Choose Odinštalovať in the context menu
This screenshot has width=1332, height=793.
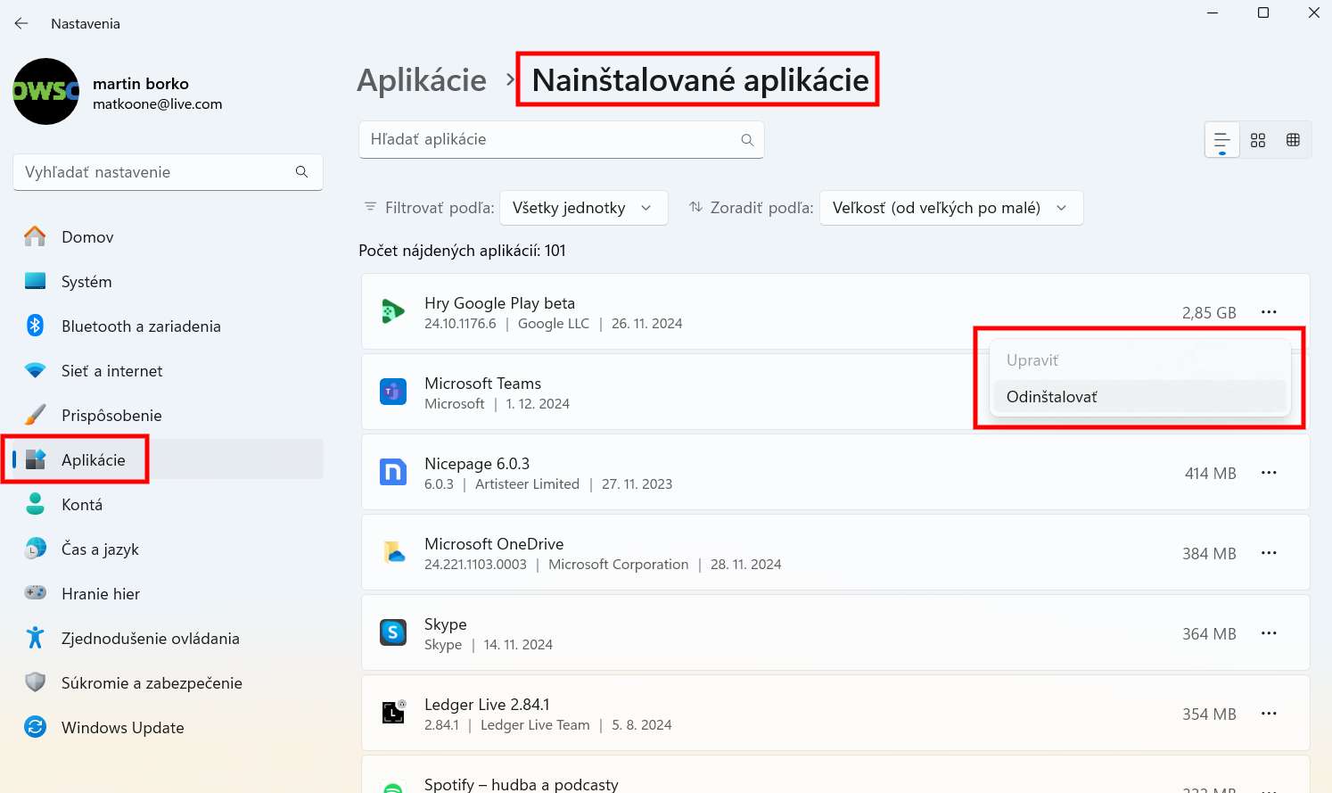point(1140,397)
